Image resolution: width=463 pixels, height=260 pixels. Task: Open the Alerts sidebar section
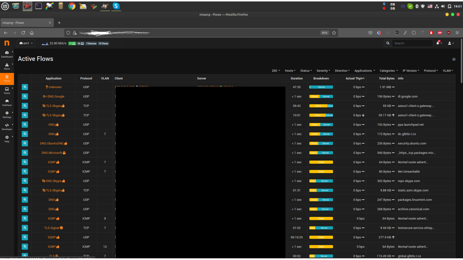(7, 66)
